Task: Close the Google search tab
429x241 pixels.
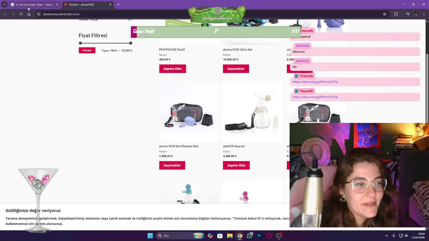Action: coord(57,4)
